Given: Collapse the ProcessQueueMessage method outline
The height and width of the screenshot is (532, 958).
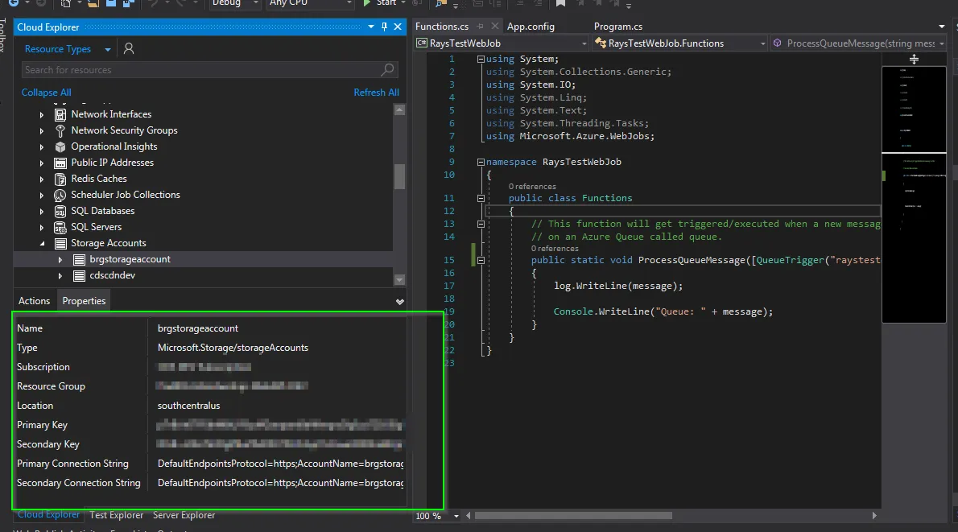Looking at the screenshot, I should click(481, 260).
